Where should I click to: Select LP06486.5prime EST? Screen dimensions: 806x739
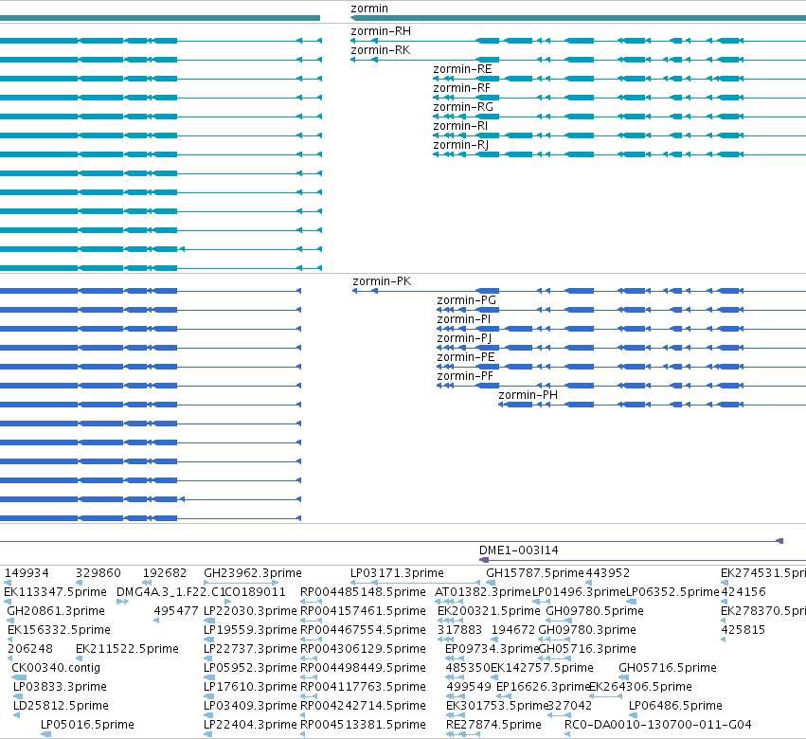click(675, 706)
